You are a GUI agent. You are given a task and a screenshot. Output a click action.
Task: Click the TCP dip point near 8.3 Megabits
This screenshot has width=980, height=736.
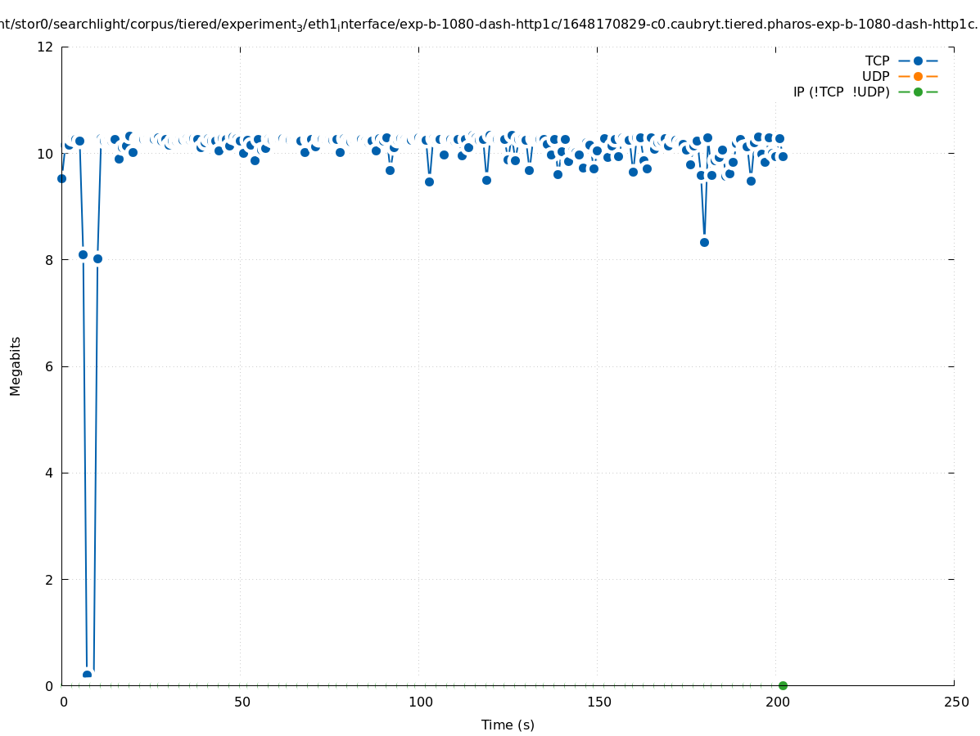pyautogui.click(x=704, y=242)
